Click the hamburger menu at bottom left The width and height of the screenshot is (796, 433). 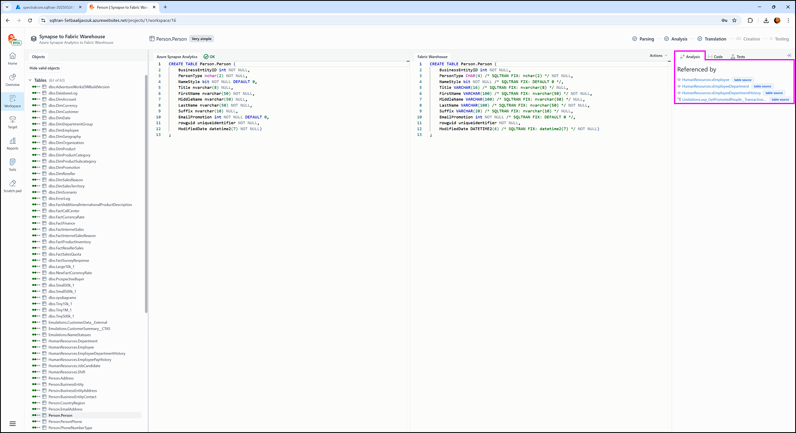click(x=12, y=423)
